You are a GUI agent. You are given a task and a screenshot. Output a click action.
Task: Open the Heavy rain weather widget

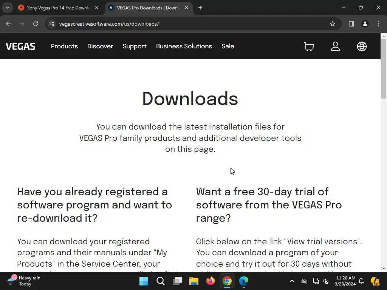[x=24, y=281]
